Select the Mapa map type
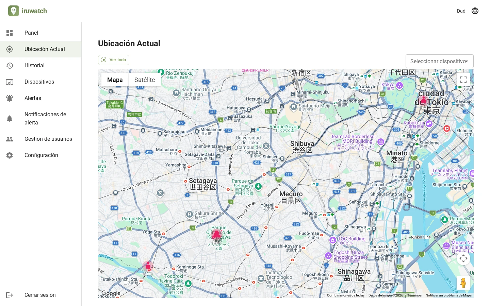The height and width of the screenshot is (306, 490). click(115, 80)
